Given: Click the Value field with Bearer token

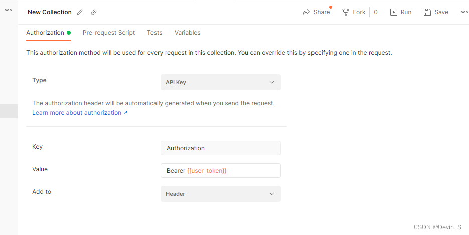Looking at the screenshot, I should pyautogui.click(x=220, y=171).
